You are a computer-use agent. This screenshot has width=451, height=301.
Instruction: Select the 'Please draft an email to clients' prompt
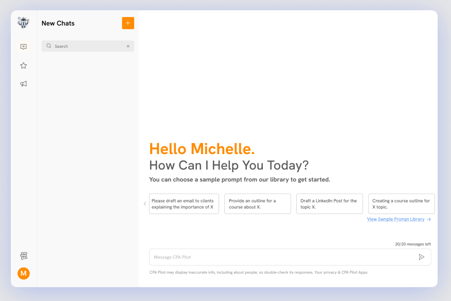[x=184, y=204]
